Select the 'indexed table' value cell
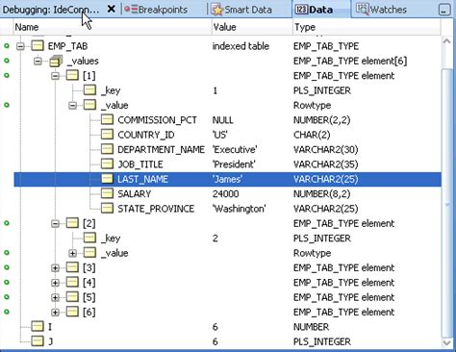This screenshot has height=352, width=456. click(x=241, y=46)
